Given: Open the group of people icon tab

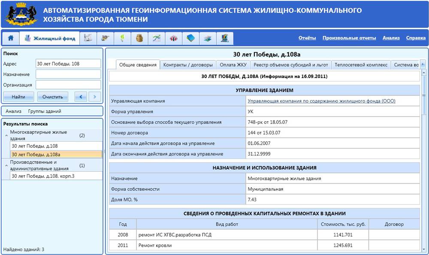Looking at the screenshot, I should (173, 38).
